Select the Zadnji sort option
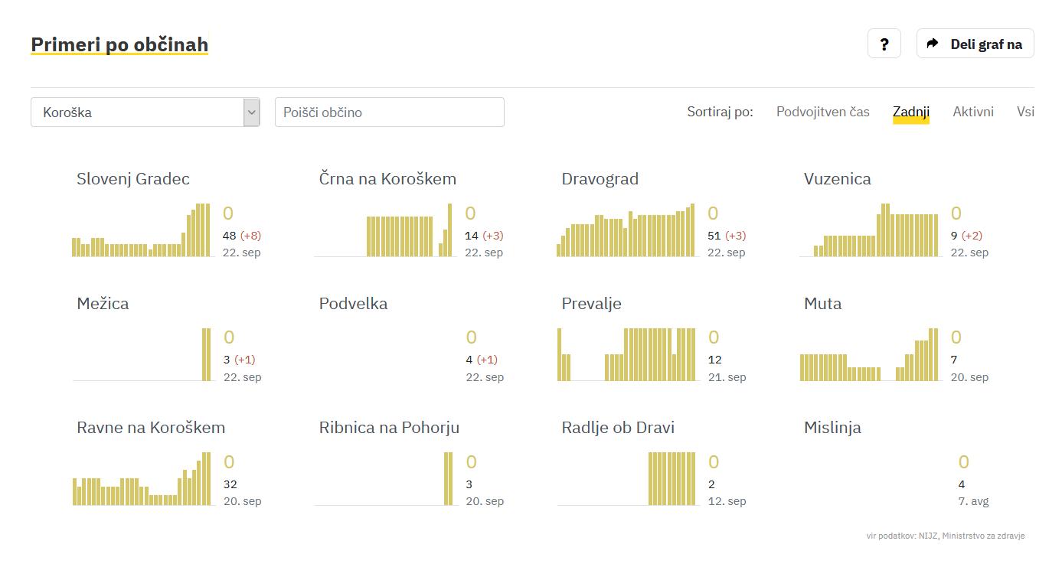Viewport: 1062px width, 567px height. [910, 112]
